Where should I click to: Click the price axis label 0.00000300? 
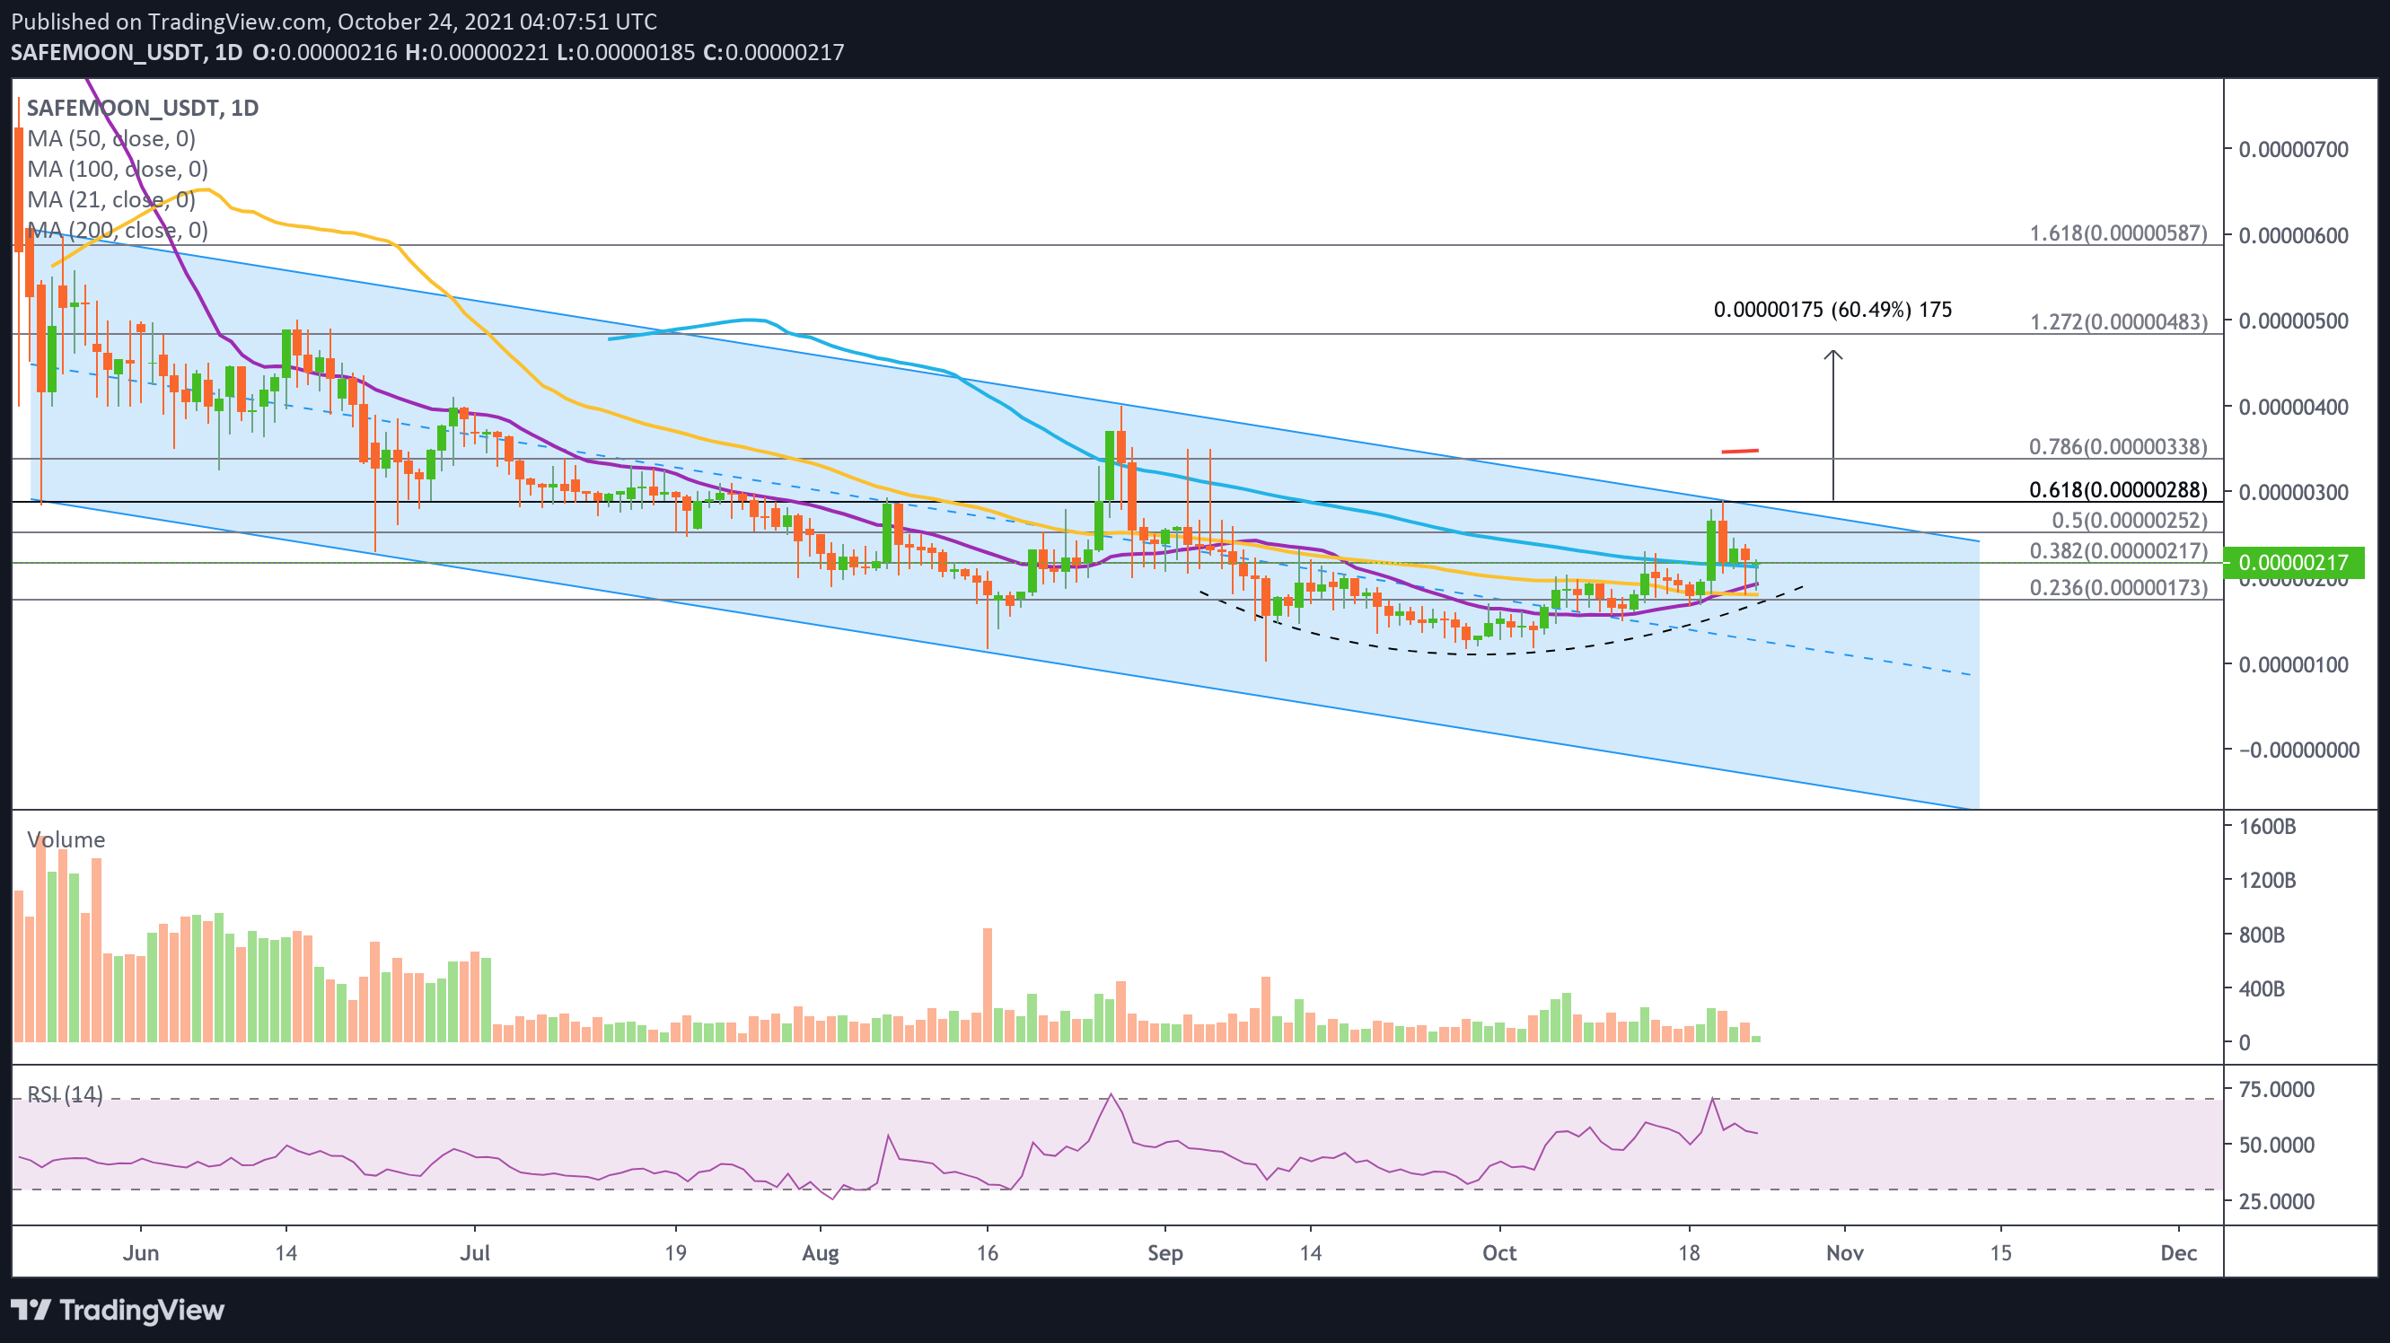(x=2294, y=493)
